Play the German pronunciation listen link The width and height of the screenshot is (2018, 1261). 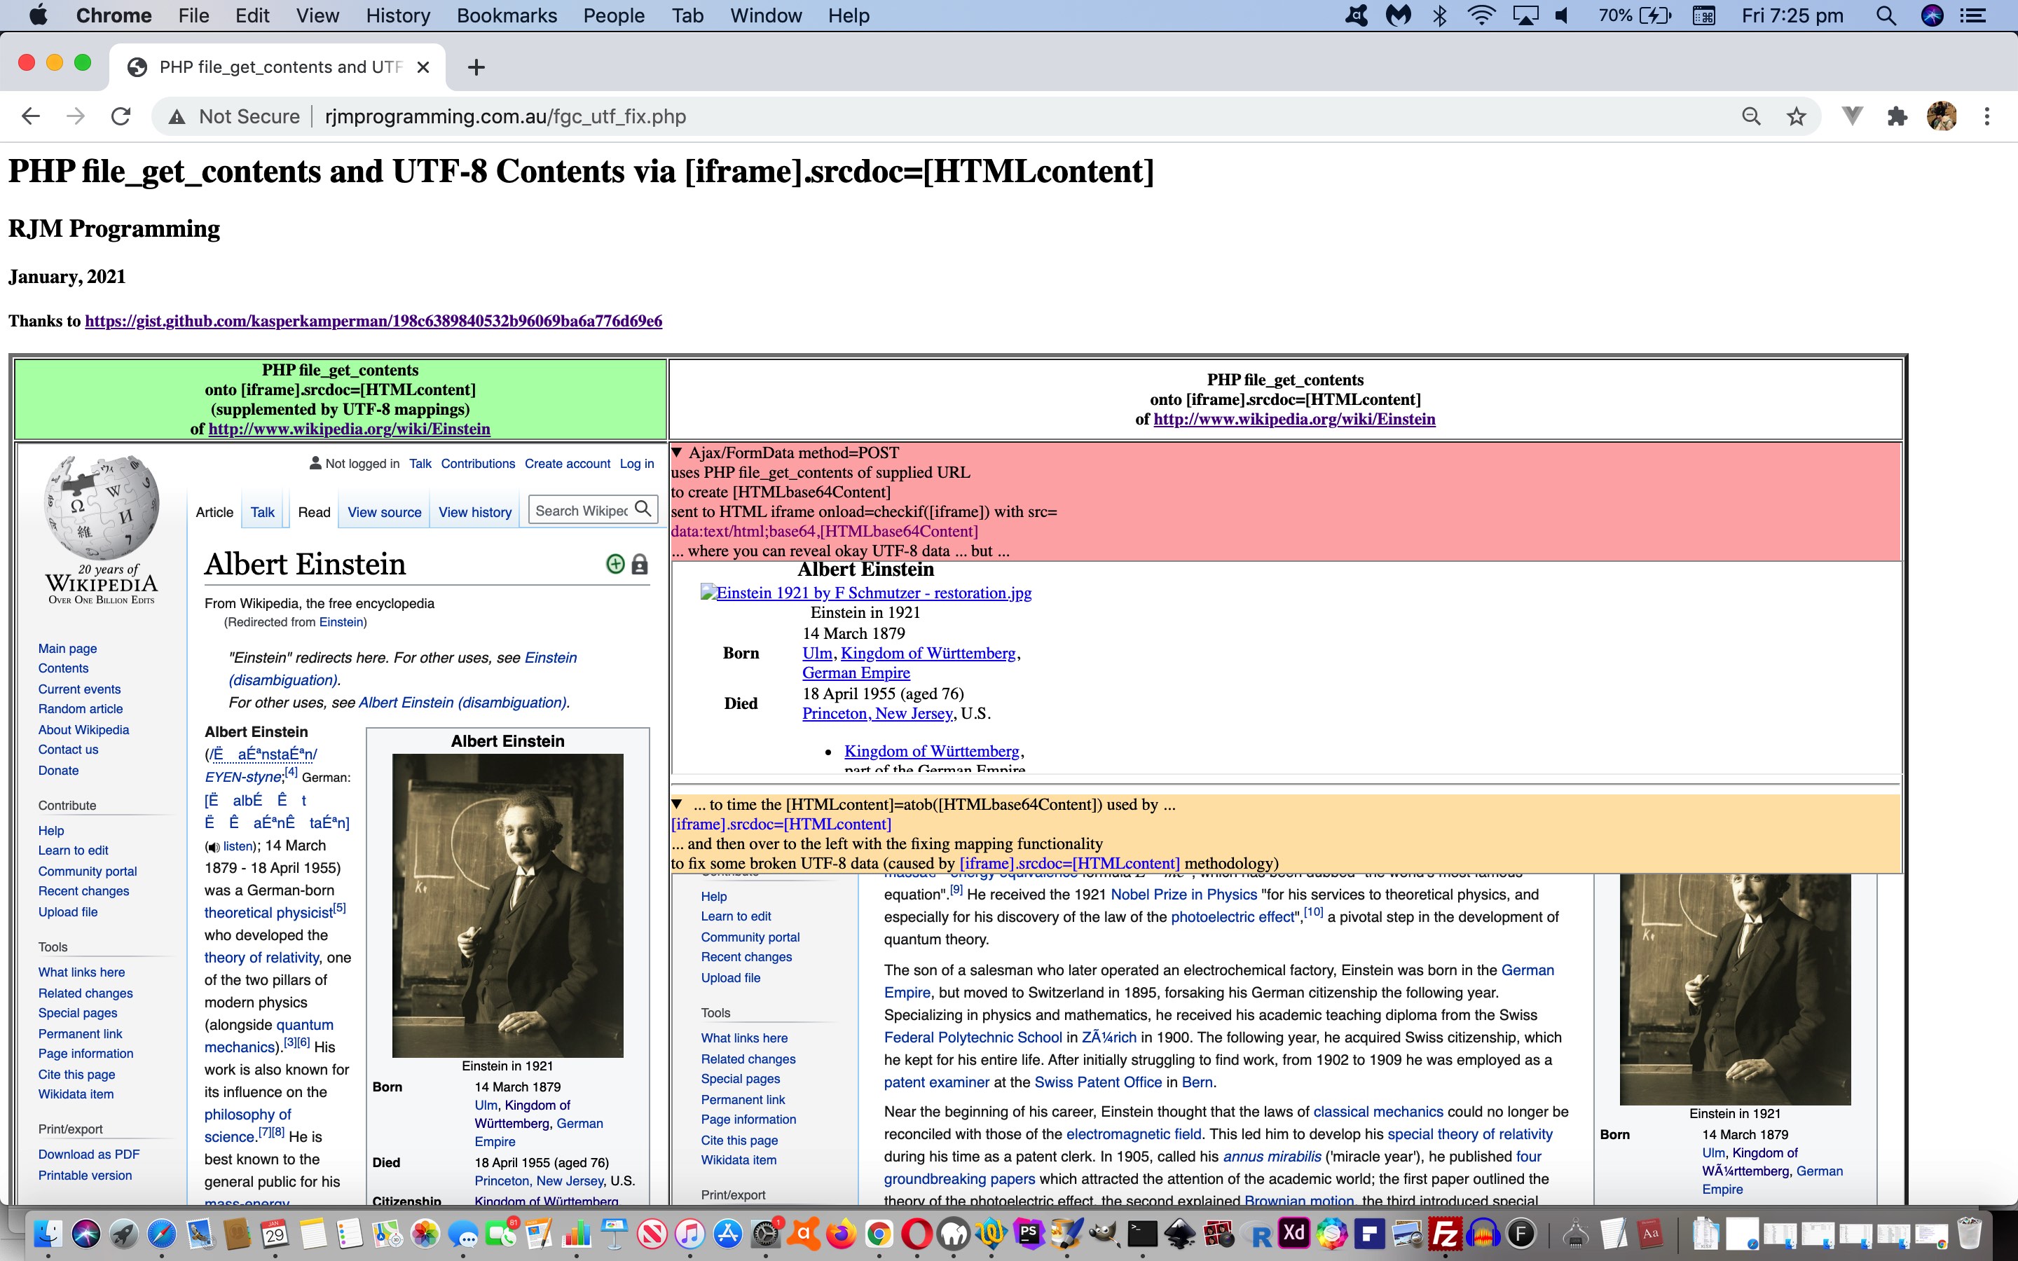click(238, 846)
